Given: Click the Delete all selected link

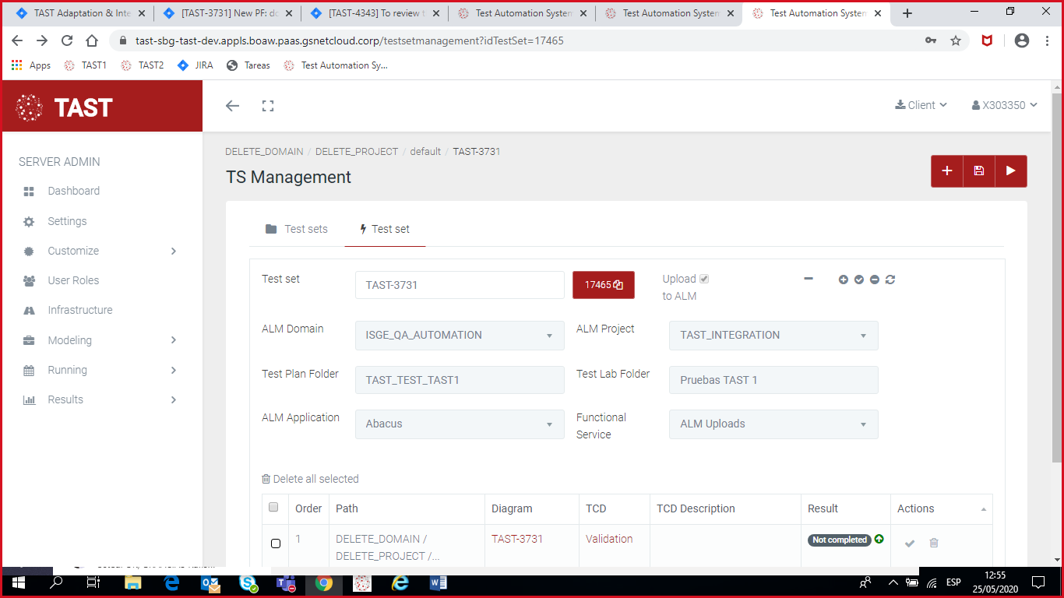Looking at the screenshot, I should click(310, 479).
